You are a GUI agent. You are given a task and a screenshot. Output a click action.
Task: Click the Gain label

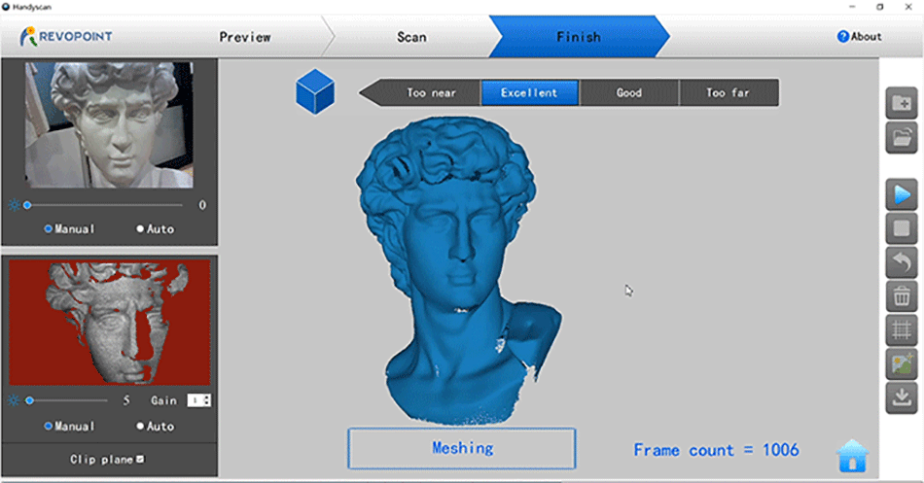pyautogui.click(x=163, y=400)
